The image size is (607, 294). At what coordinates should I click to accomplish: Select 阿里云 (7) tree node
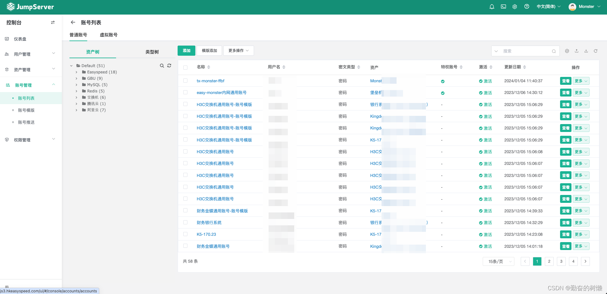[x=96, y=110]
